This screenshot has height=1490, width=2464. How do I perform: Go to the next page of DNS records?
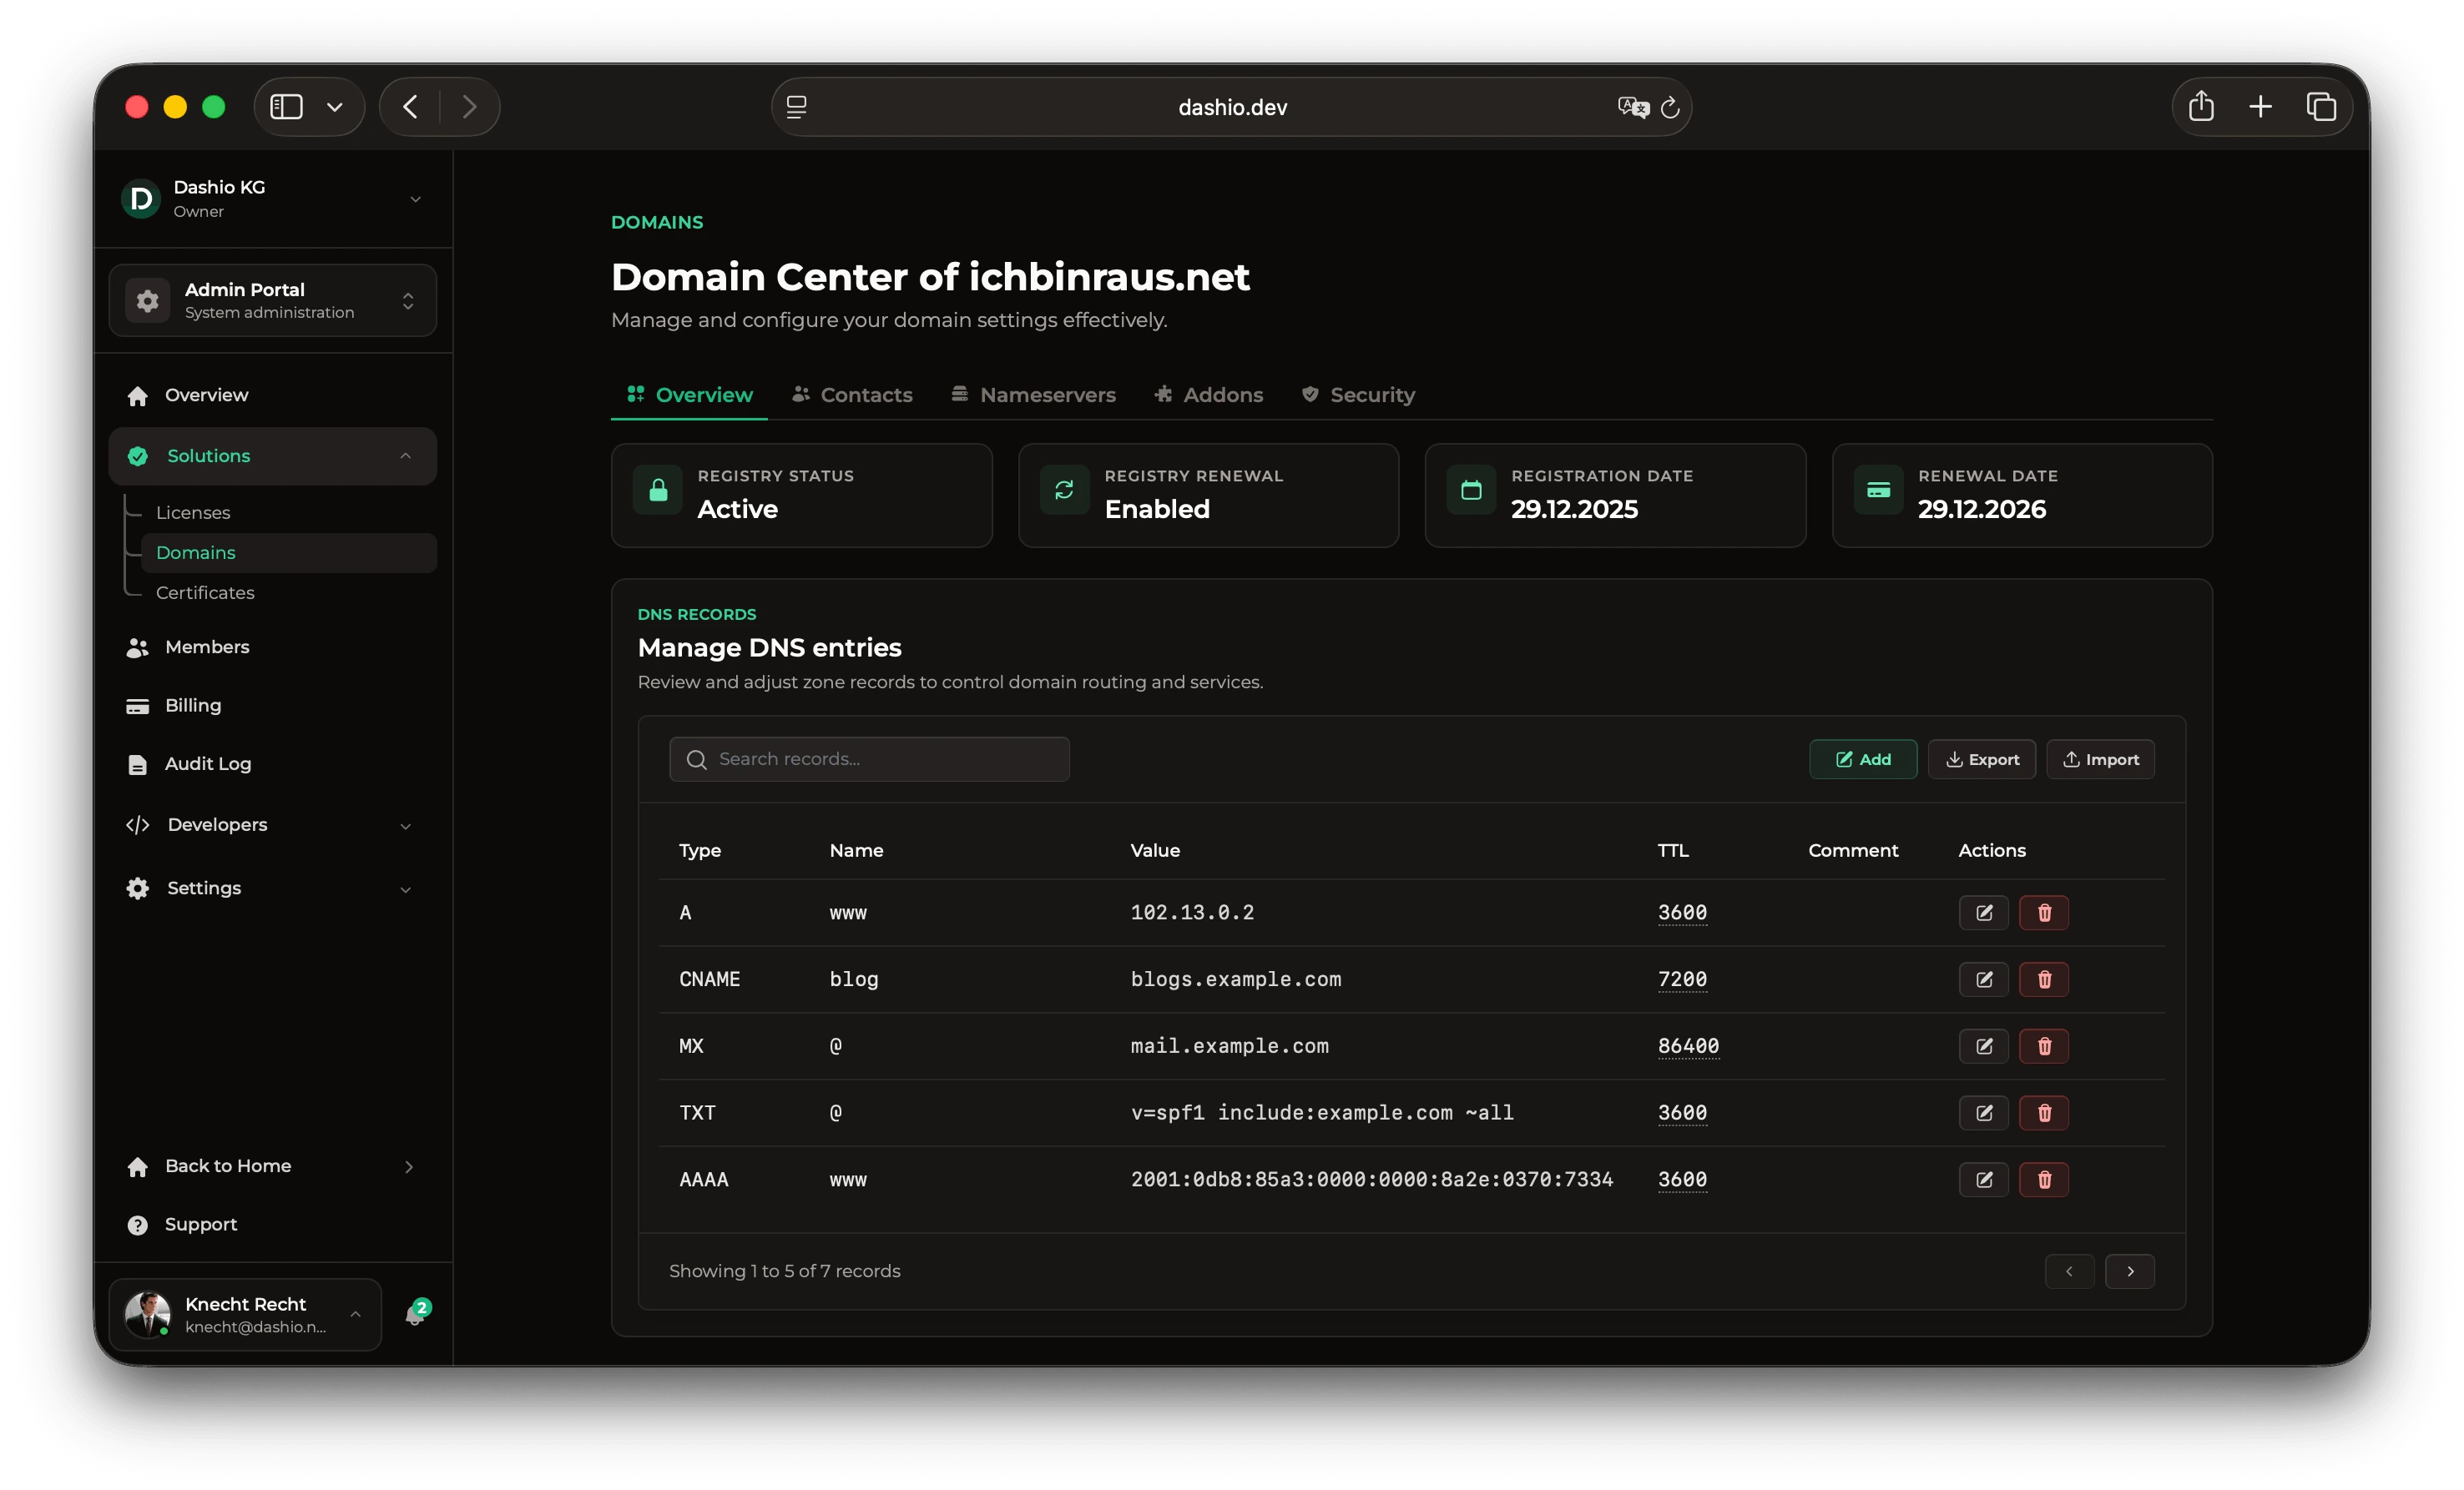point(2131,1271)
